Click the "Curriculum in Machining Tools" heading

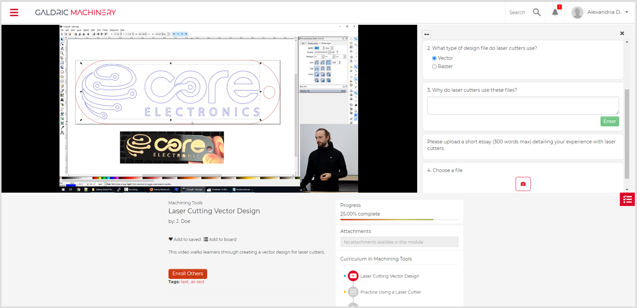click(x=376, y=259)
